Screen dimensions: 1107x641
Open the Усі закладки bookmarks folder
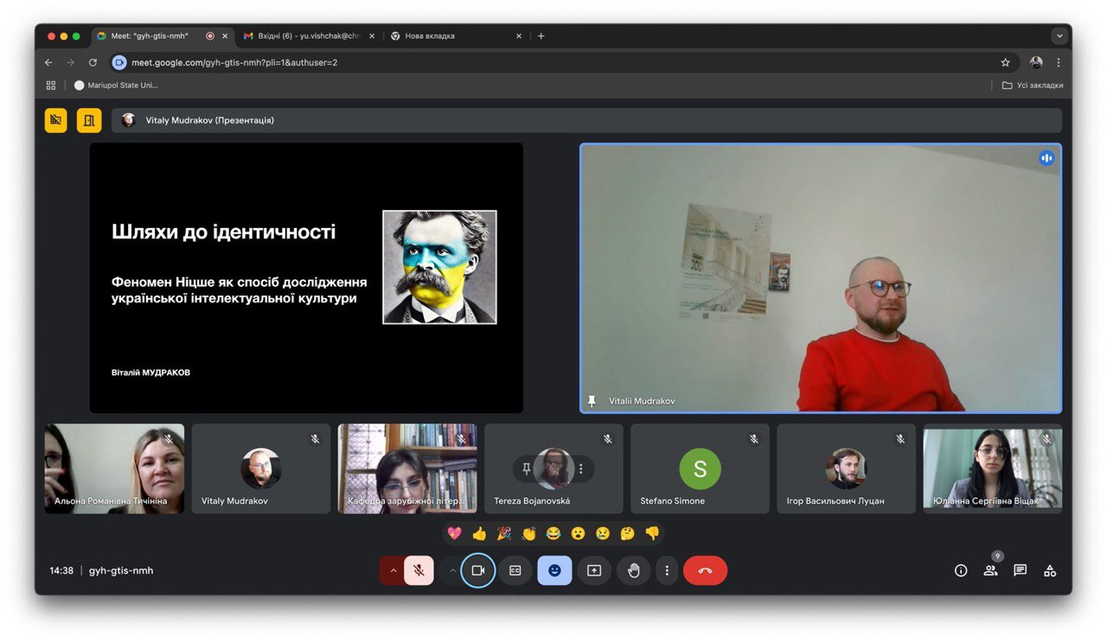tap(1033, 86)
